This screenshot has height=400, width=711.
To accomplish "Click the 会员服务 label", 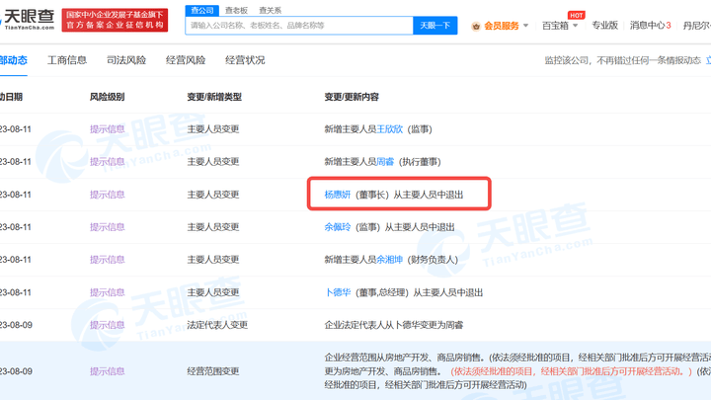I will coord(501,26).
